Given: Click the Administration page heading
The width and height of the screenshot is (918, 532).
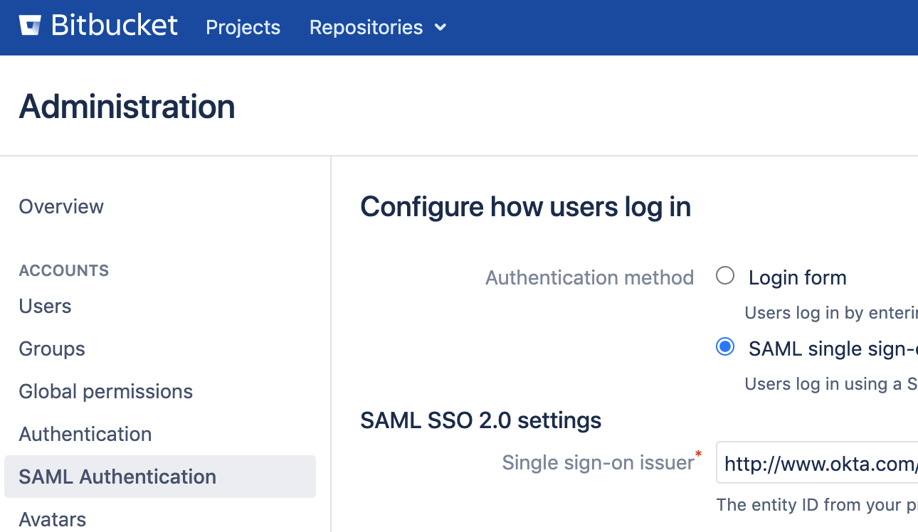Looking at the screenshot, I should pyautogui.click(x=127, y=107).
